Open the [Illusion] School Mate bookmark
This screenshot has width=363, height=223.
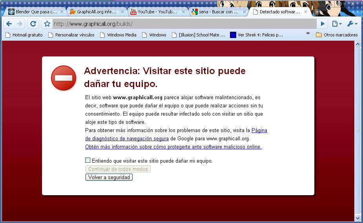pyautogui.click(x=199, y=35)
